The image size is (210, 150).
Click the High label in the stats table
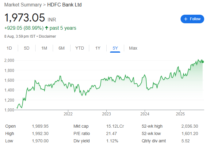point(10,133)
